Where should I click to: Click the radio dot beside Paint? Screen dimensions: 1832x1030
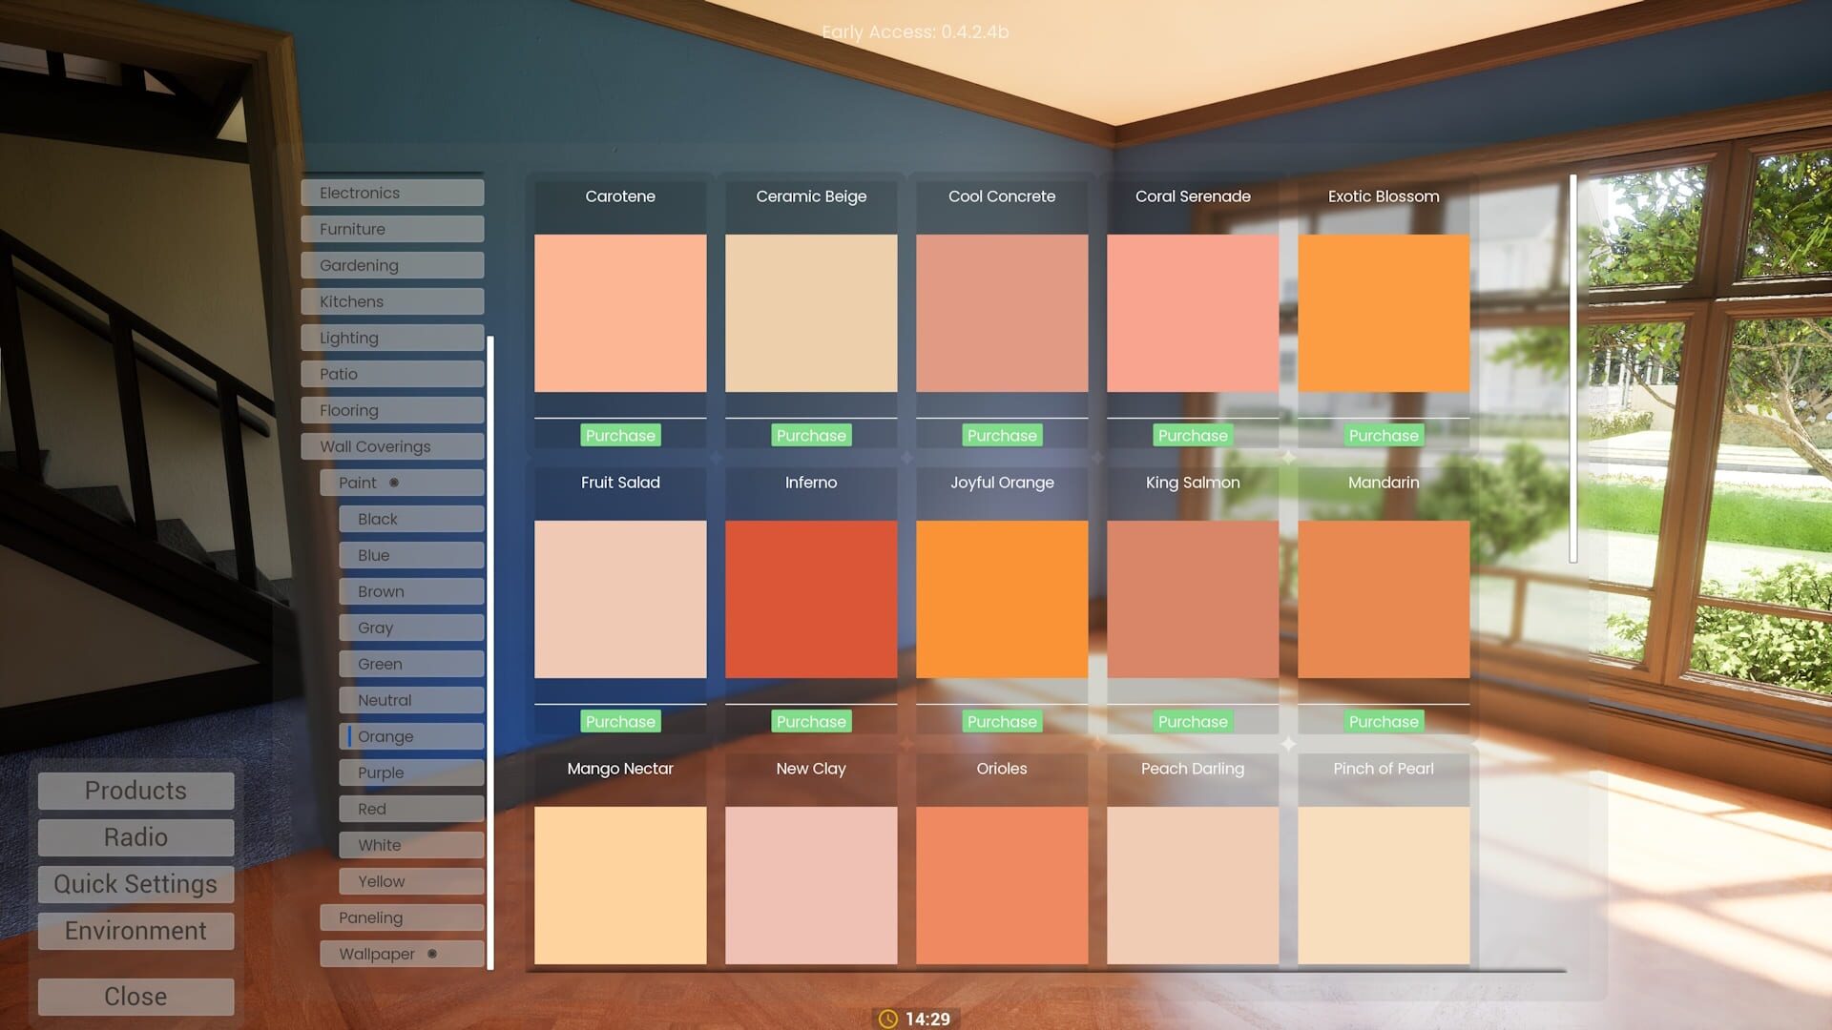[394, 482]
